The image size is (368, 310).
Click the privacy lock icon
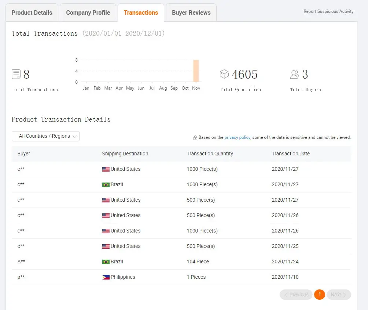tap(195, 138)
